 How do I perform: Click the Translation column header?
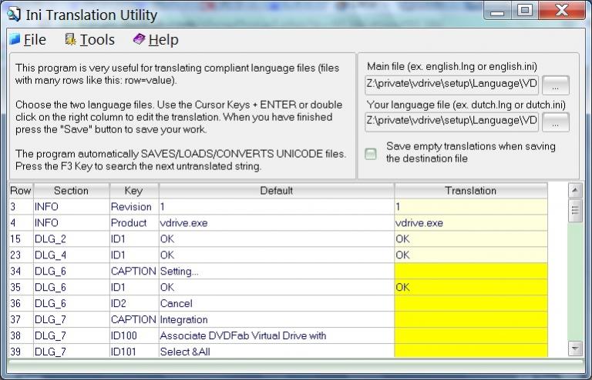pyautogui.click(x=470, y=191)
